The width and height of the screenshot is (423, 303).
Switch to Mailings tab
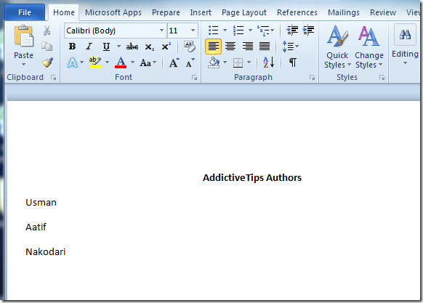point(344,12)
